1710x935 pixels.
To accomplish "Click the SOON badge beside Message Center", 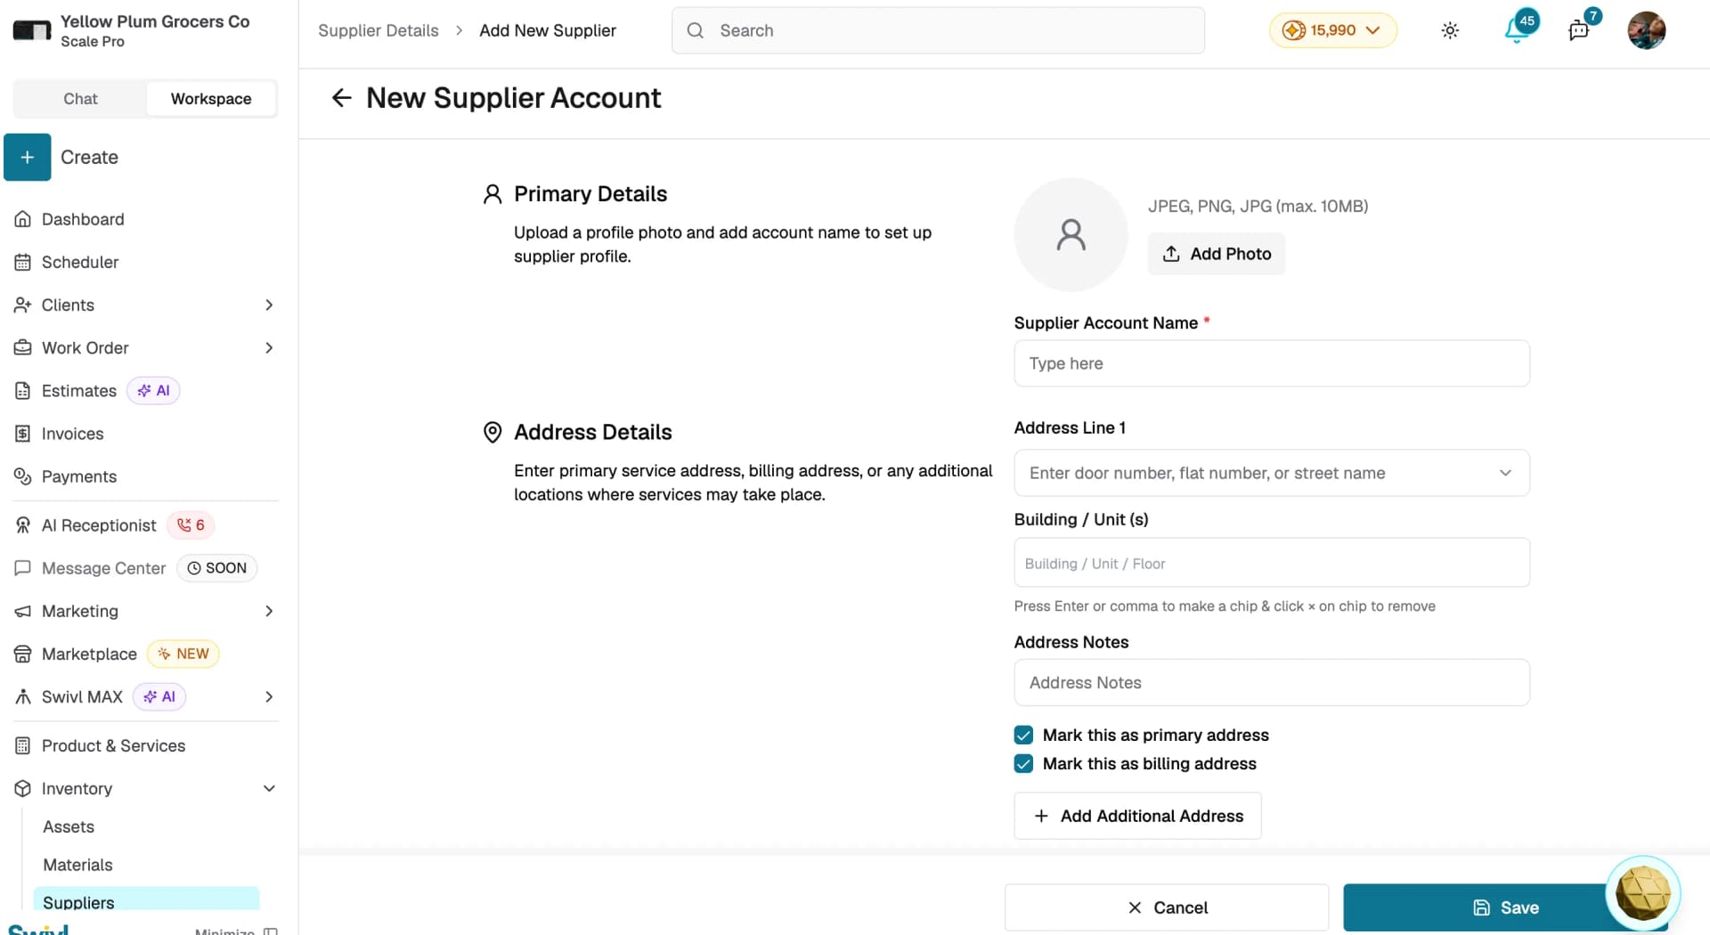I will pos(217,568).
